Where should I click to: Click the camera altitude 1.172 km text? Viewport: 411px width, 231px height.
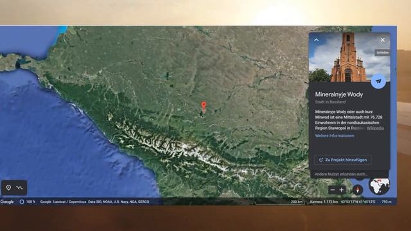tap(324, 201)
